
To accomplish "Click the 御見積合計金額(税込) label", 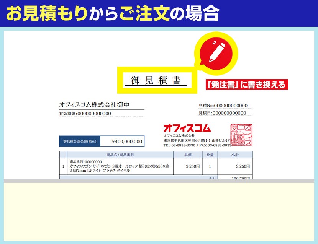I will tap(80, 142).
